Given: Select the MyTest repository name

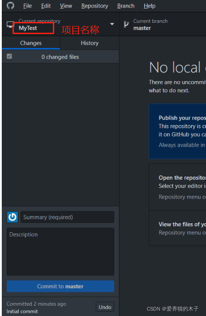Looking at the screenshot, I should pos(28,28).
